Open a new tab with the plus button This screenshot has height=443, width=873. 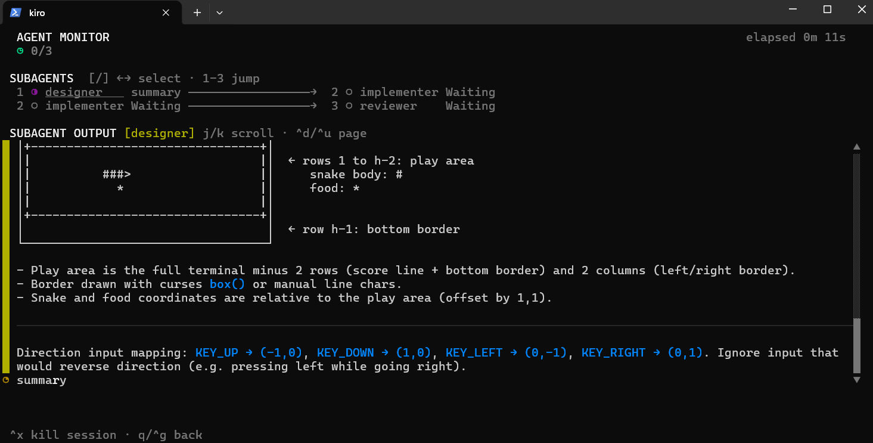(x=197, y=12)
